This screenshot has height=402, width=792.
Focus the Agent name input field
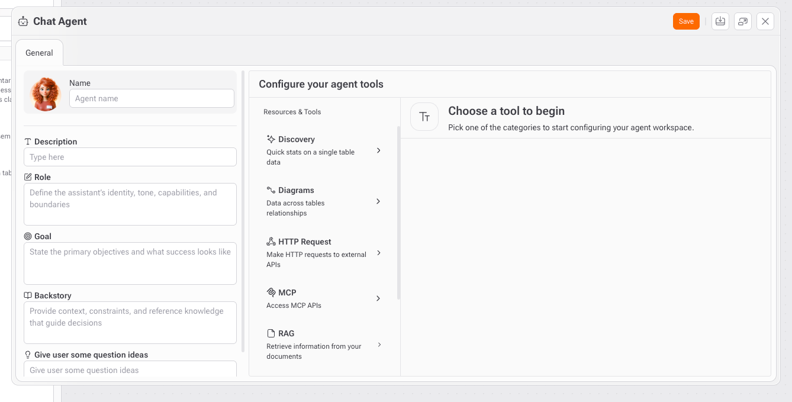point(152,98)
